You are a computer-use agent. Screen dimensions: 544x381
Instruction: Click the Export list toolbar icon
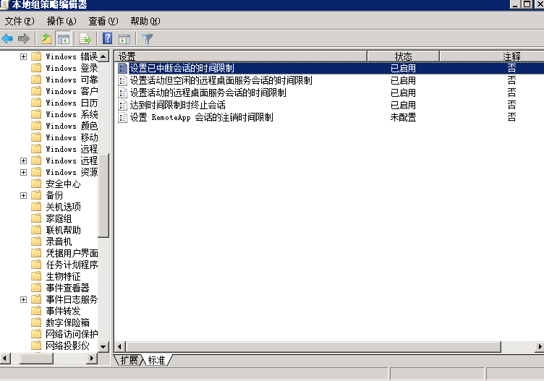click(x=85, y=39)
